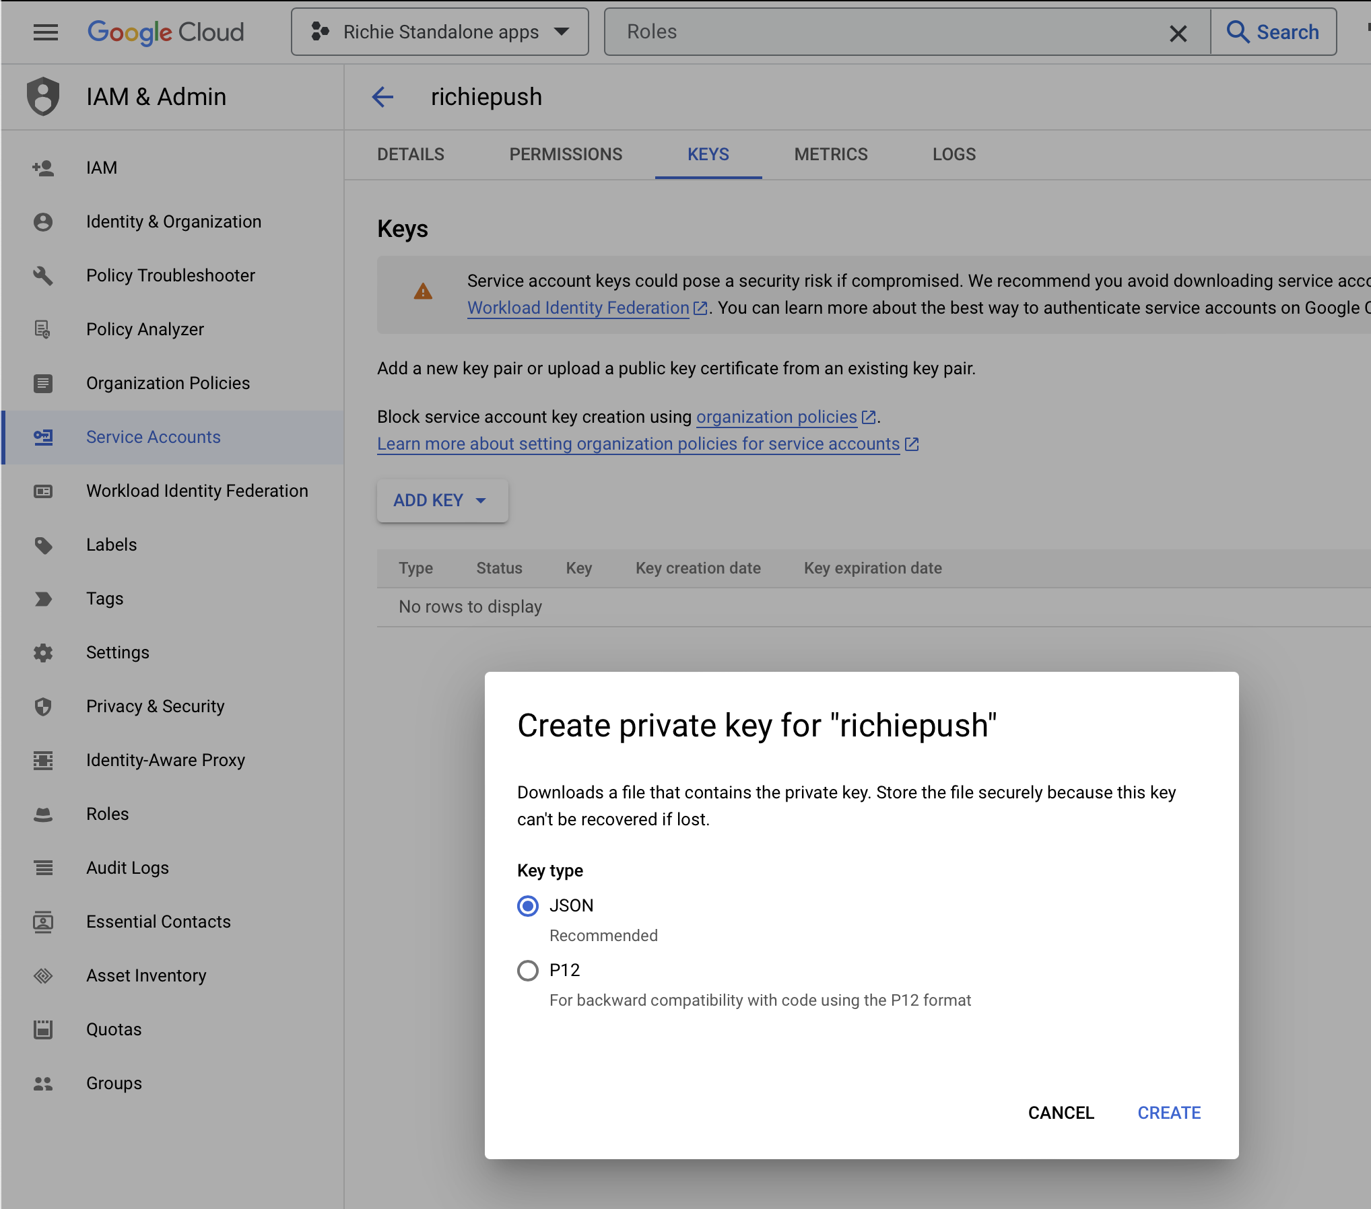
Task: Open the Workload Identity Federation warning link
Action: click(x=578, y=308)
